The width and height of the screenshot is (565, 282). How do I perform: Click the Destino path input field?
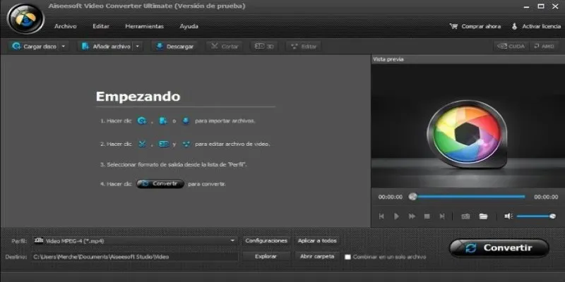point(135,257)
